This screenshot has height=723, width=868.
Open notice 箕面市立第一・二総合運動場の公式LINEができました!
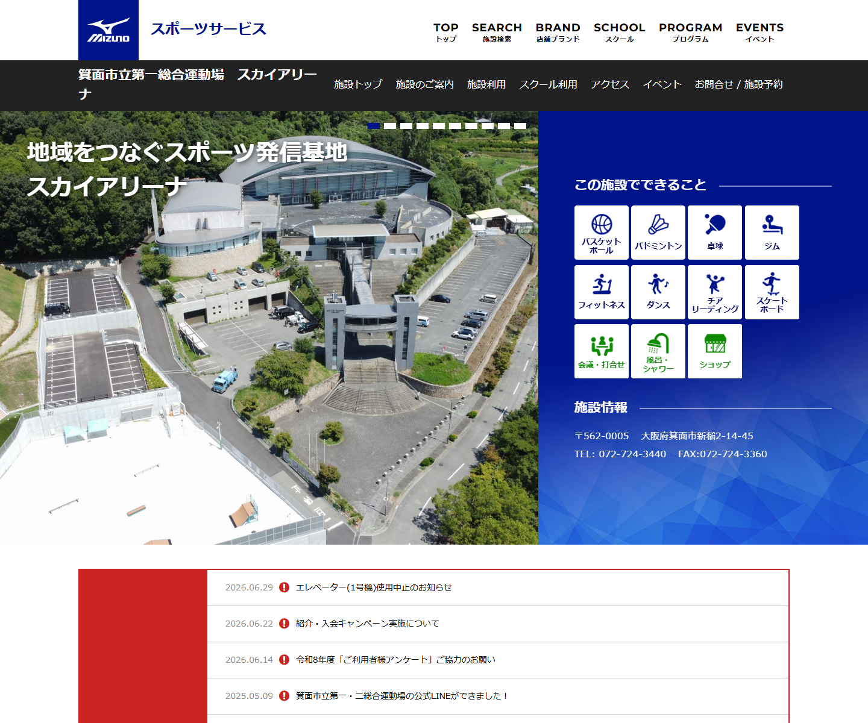click(x=402, y=696)
